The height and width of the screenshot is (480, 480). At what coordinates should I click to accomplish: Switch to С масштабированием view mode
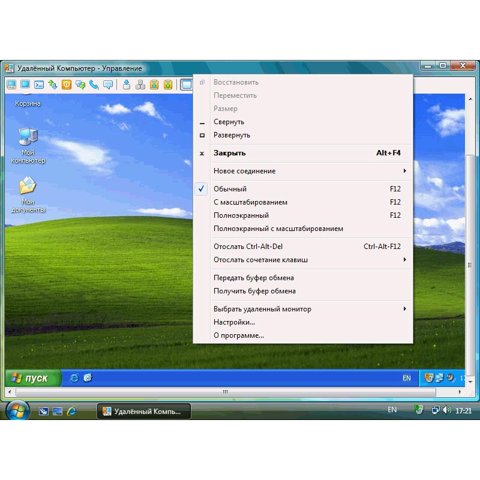point(303,202)
